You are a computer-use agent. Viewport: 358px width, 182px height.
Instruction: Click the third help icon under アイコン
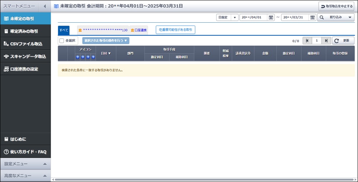tap(88, 58)
